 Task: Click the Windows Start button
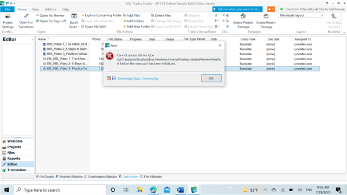pyautogui.click(x=7, y=190)
